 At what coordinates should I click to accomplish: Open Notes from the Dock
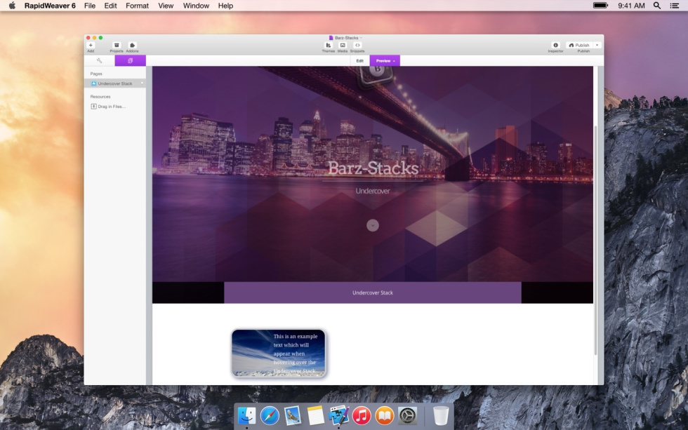tap(315, 415)
